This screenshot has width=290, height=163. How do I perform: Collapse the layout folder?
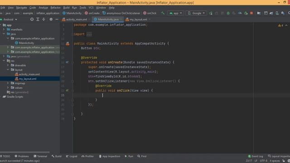pos(8,70)
